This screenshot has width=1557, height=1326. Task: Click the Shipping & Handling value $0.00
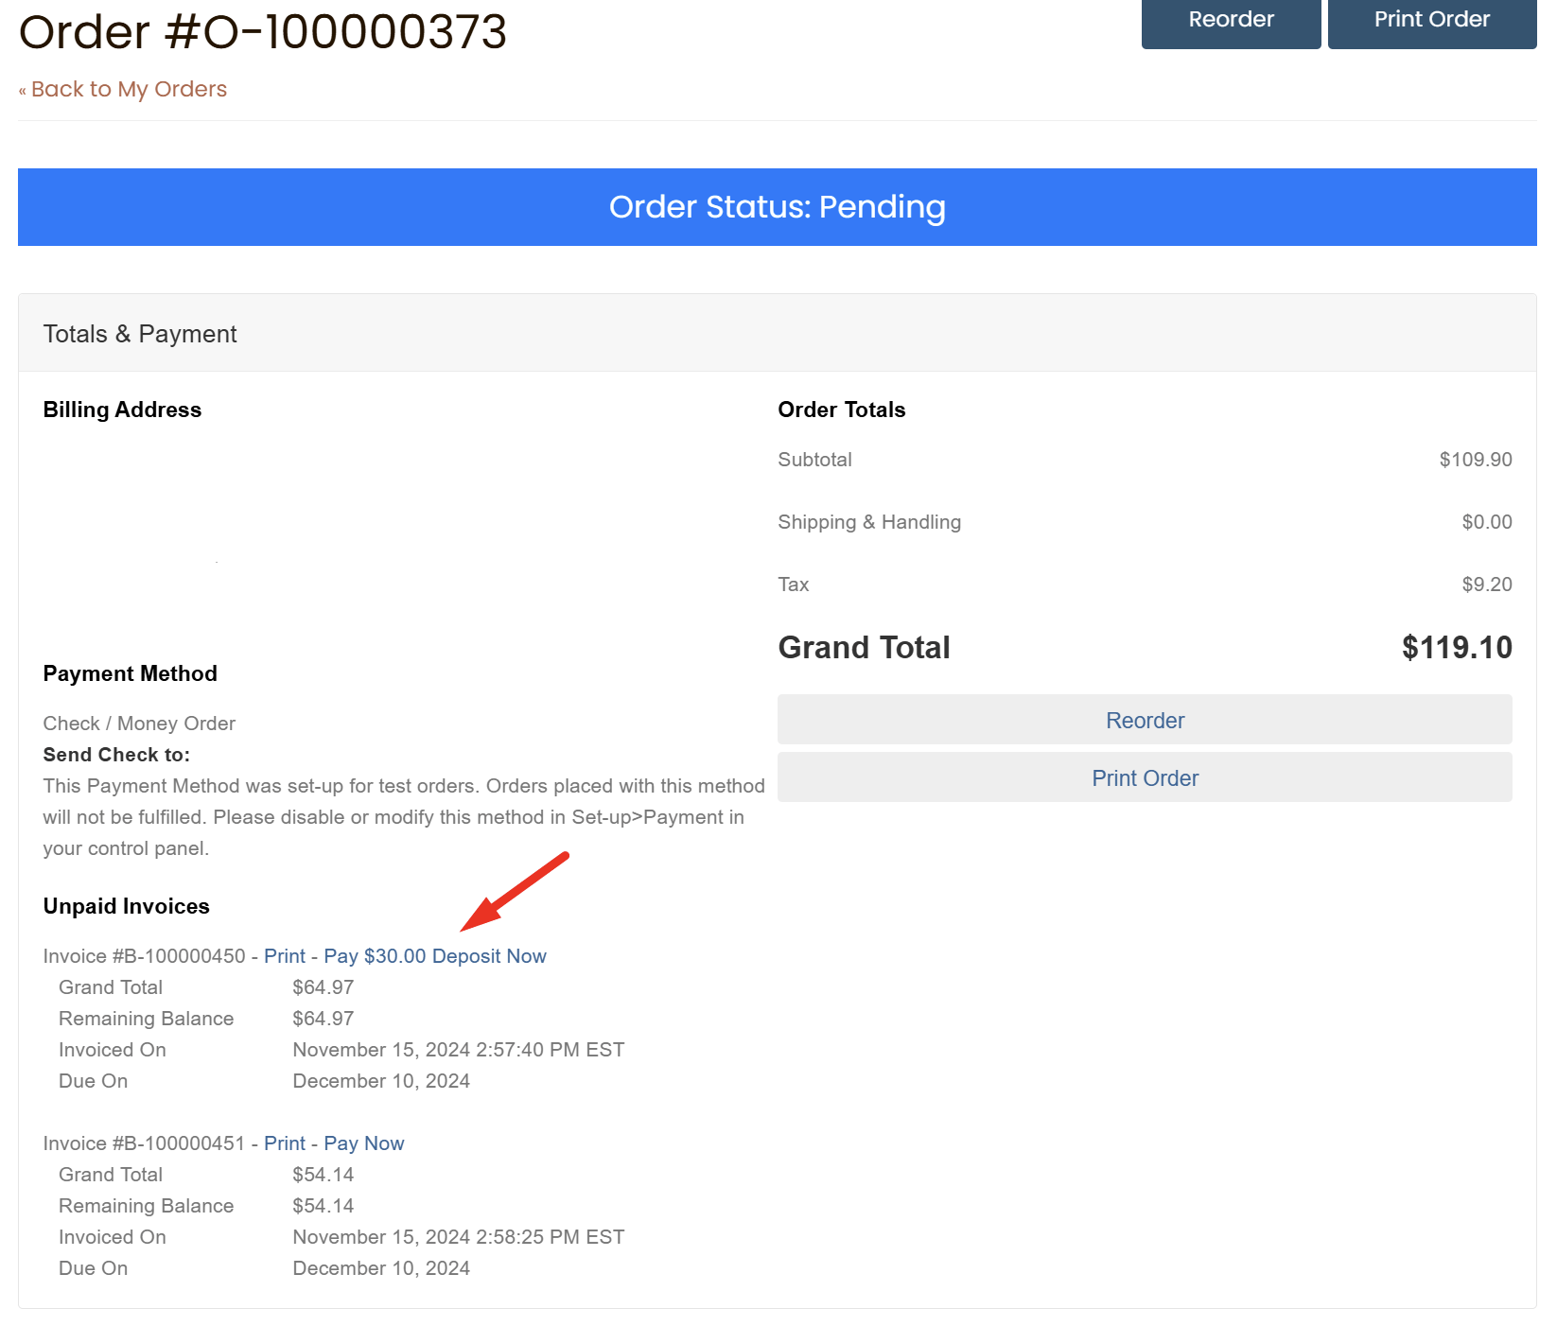click(x=1487, y=522)
